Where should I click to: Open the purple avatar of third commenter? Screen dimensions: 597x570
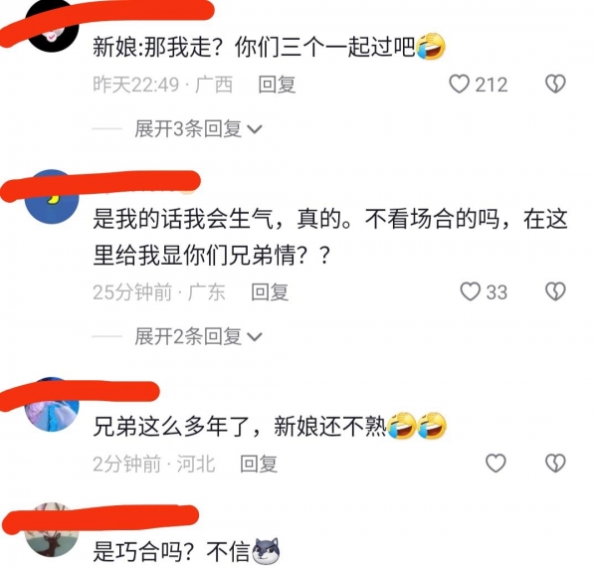click(x=52, y=404)
